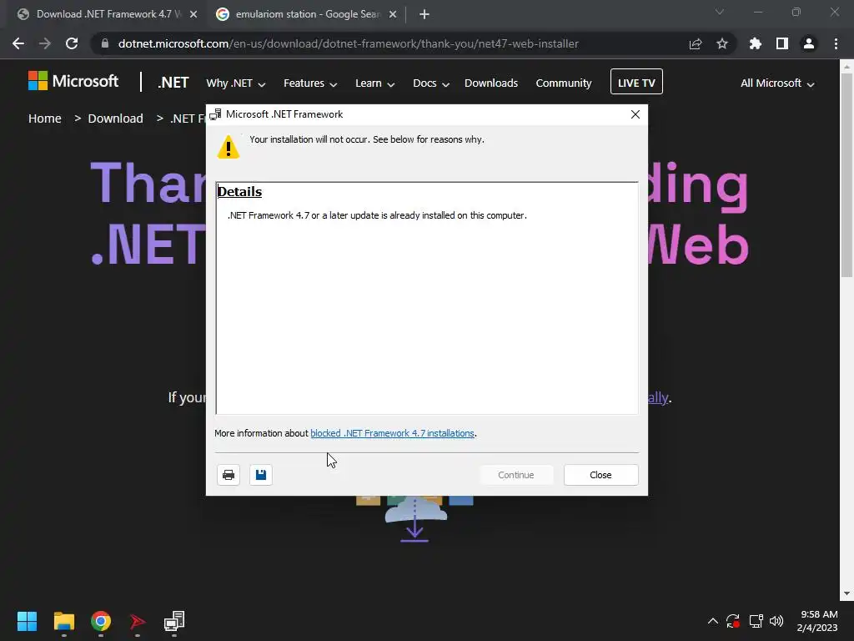This screenshot has height=641, width=854.
Task: Click the tab search chevron in the title bar
Action: 720,12
